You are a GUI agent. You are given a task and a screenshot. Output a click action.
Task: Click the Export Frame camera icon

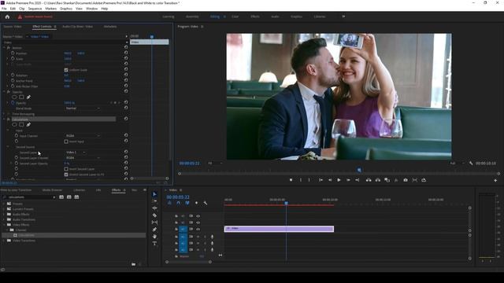pos(406,180)
